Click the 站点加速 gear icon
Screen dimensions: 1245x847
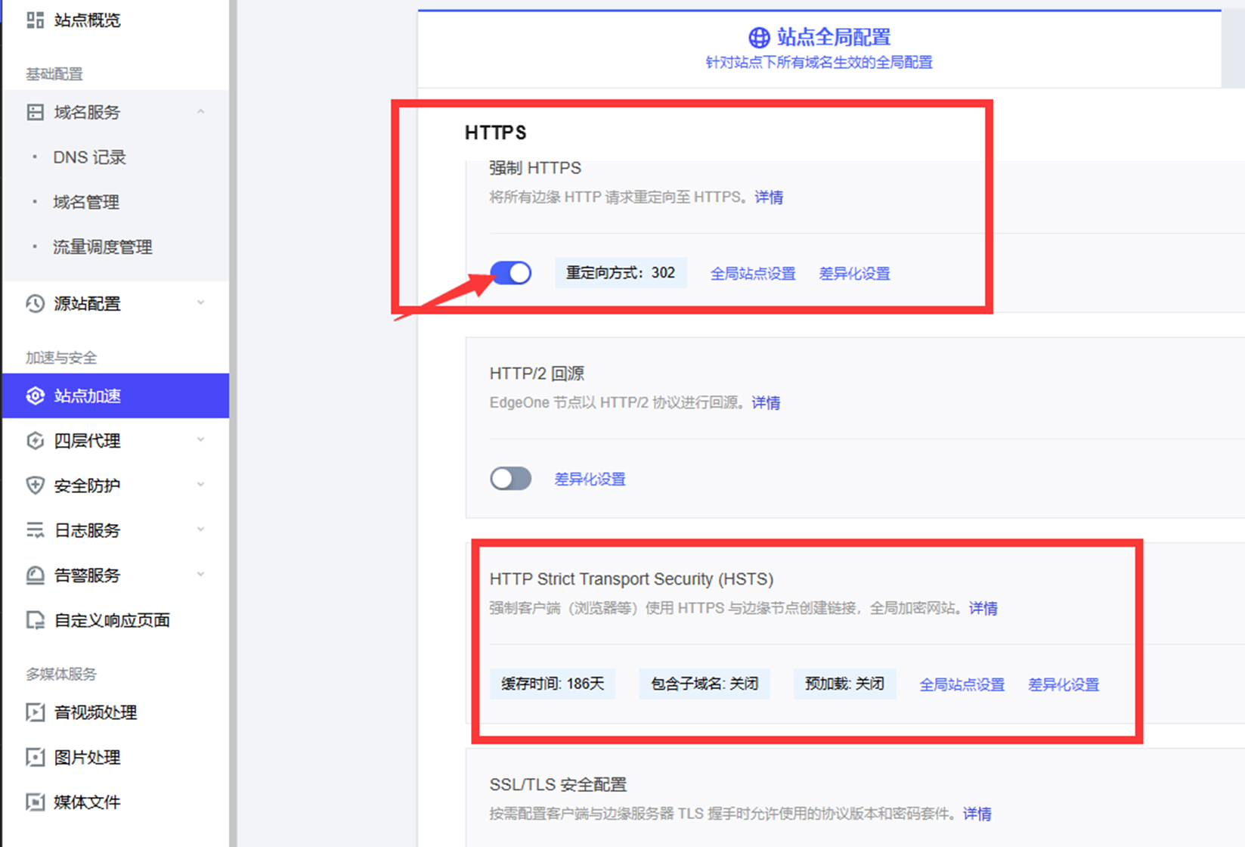click(35, 396)
